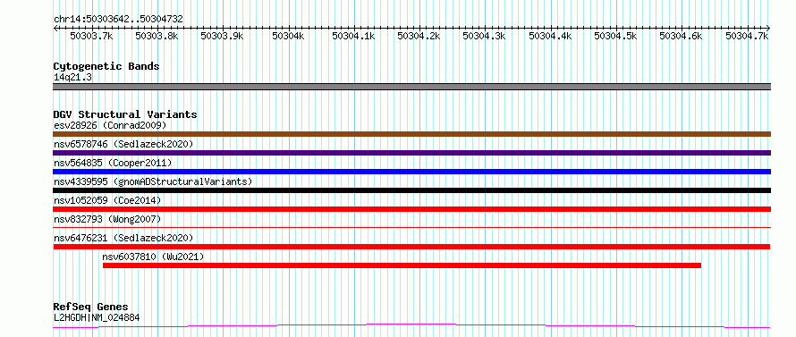Click the nsv564835 (Cooper2011) label
Viewport: 796px width, 337px height.
113,163
